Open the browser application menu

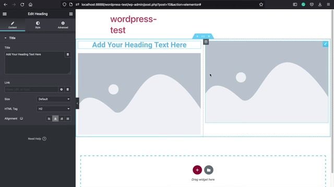[x=328, y=5]
